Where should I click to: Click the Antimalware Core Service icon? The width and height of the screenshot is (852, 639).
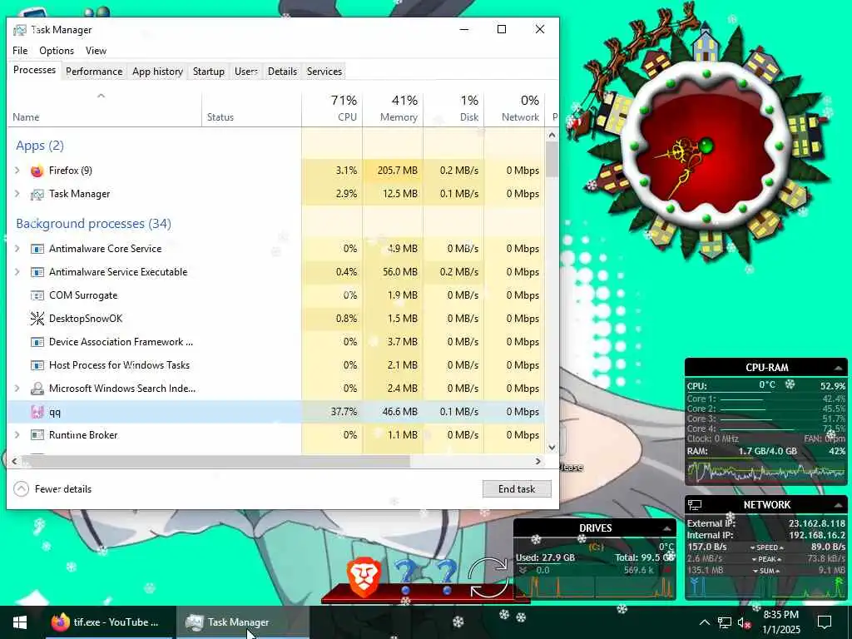point(37,249)
